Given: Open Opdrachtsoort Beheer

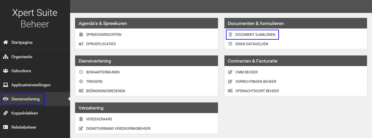Looking at the screenshot, I should tap(257, 91).
